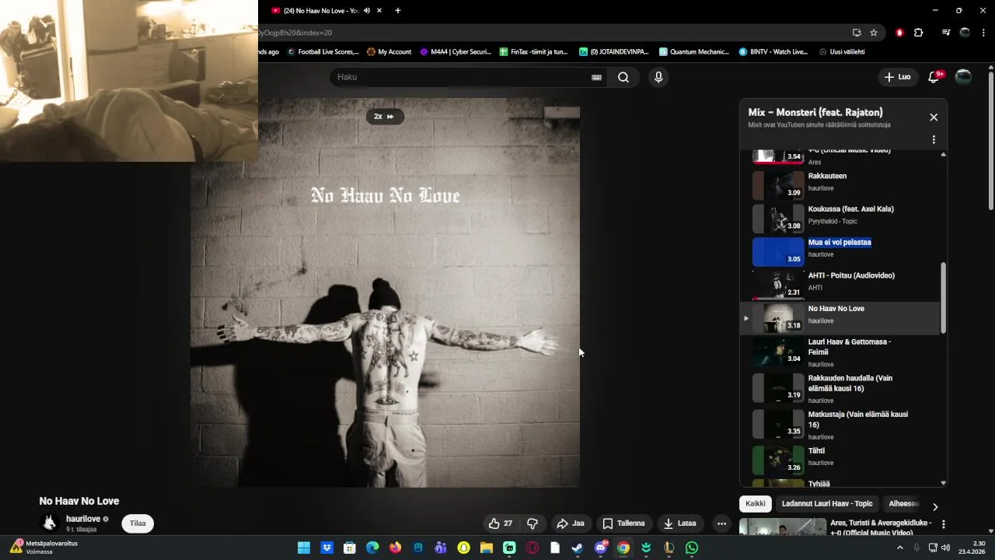The image size is (995, 560).
Task: Mute the tab via speaker icon
Action: [x=366, y=11]
